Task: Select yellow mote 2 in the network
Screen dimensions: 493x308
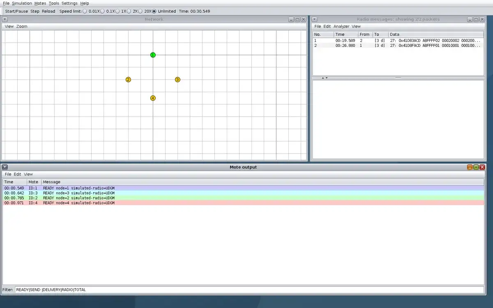Action: coord(128,80)
